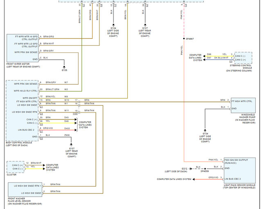Viewport: 266px width, 209px height.
Task: Select circuit code D97
Action: point(209,58)
